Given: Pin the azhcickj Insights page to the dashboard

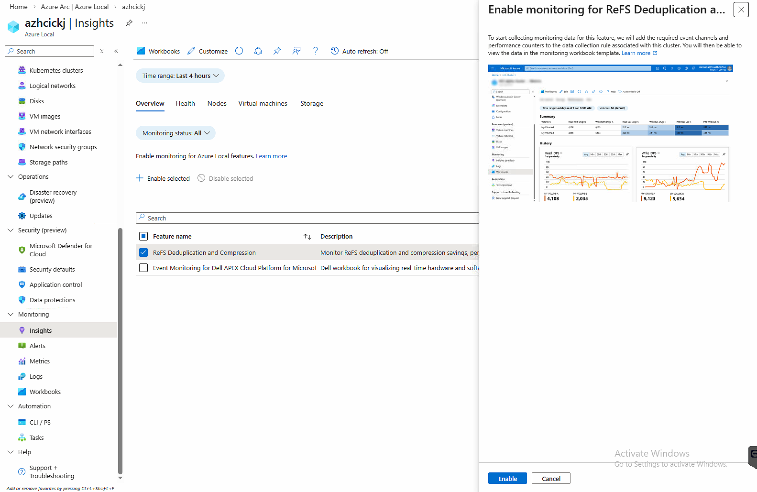Looking at the screenshot, I should [129, 23].
